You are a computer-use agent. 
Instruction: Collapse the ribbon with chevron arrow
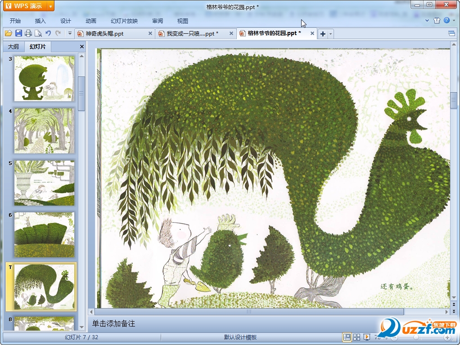427,21
